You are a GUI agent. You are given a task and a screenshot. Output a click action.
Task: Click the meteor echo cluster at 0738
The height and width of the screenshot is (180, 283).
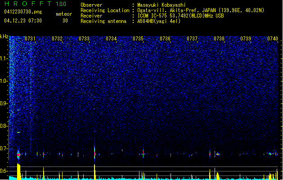coord(218,154)
